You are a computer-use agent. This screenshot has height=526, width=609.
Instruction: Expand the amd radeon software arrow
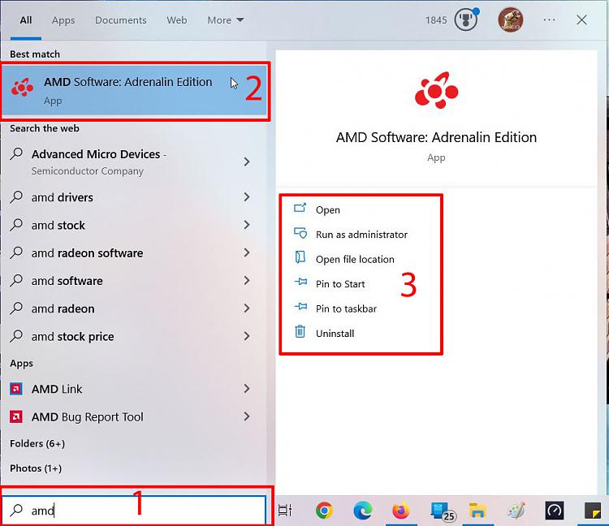[x=247, y=252]
